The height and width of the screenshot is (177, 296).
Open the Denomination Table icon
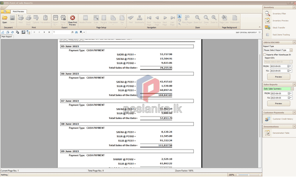coord(267,133)
